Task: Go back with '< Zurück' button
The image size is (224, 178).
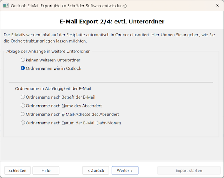Action: (x=95, y=170)
